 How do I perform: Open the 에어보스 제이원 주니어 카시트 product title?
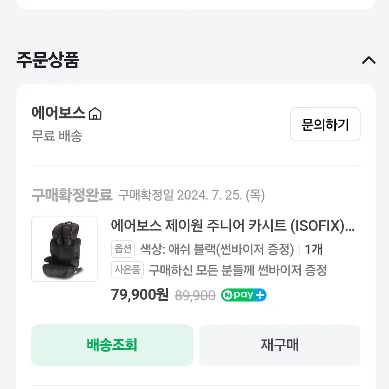[x=233, y=226]
